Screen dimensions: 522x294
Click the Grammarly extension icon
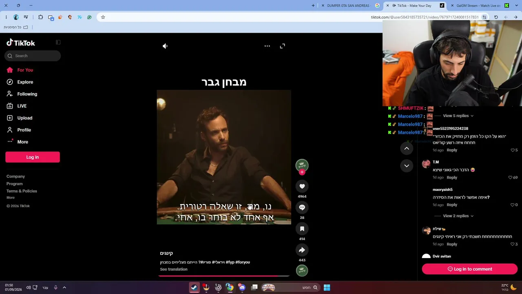pos(89,17)
